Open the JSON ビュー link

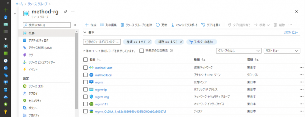pos(291,32)
